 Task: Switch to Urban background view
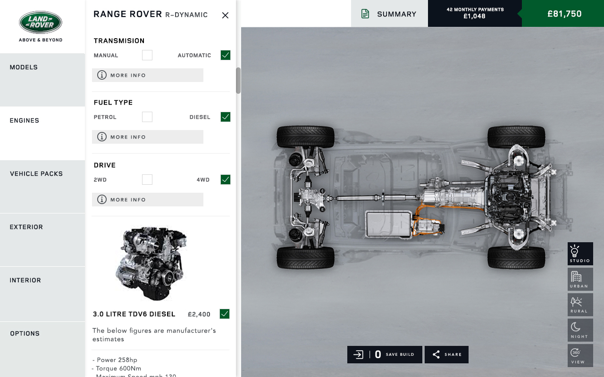coord(580,279)
